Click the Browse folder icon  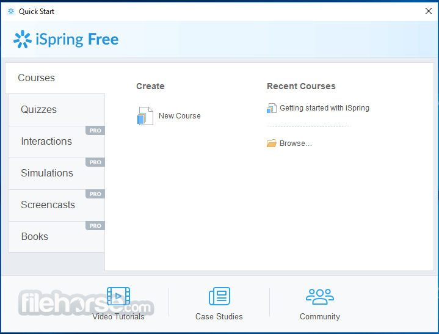(x=271, y=143)
